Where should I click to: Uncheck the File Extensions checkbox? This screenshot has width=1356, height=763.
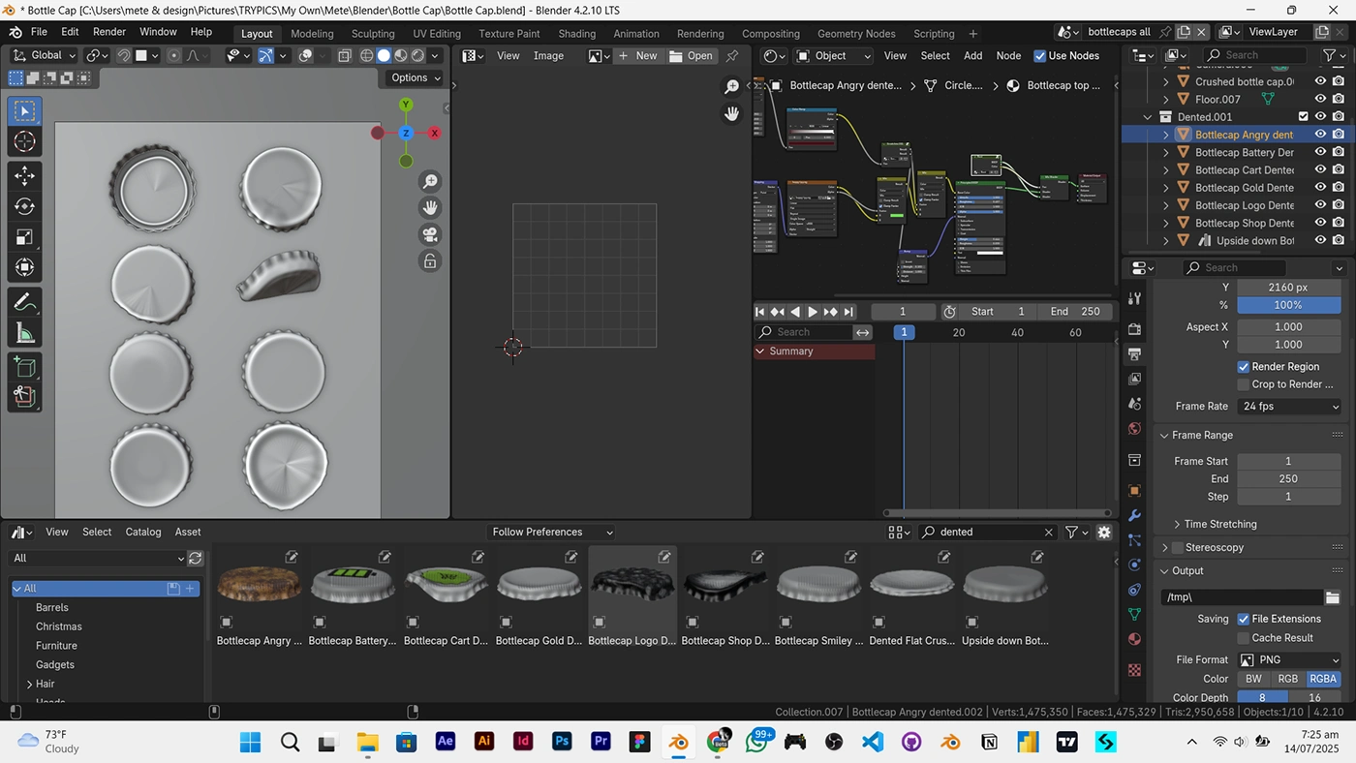tap(1244, 619)
